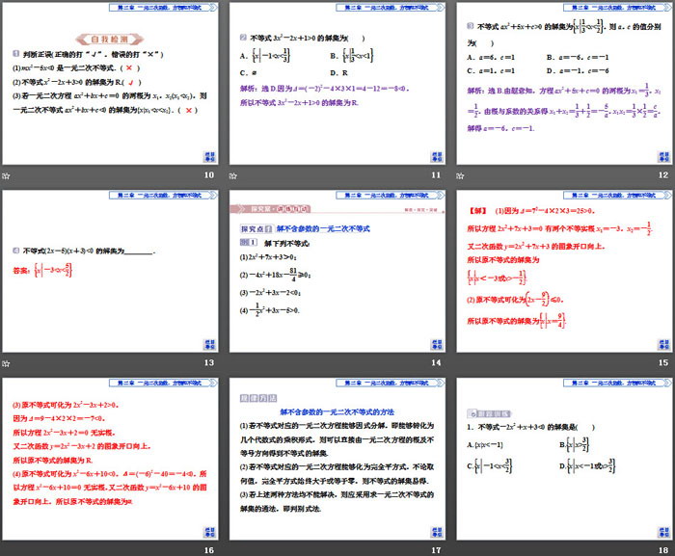Click the animation star under slide 10
The width and height of the screenshot is (675, 556).
point(6,176)
